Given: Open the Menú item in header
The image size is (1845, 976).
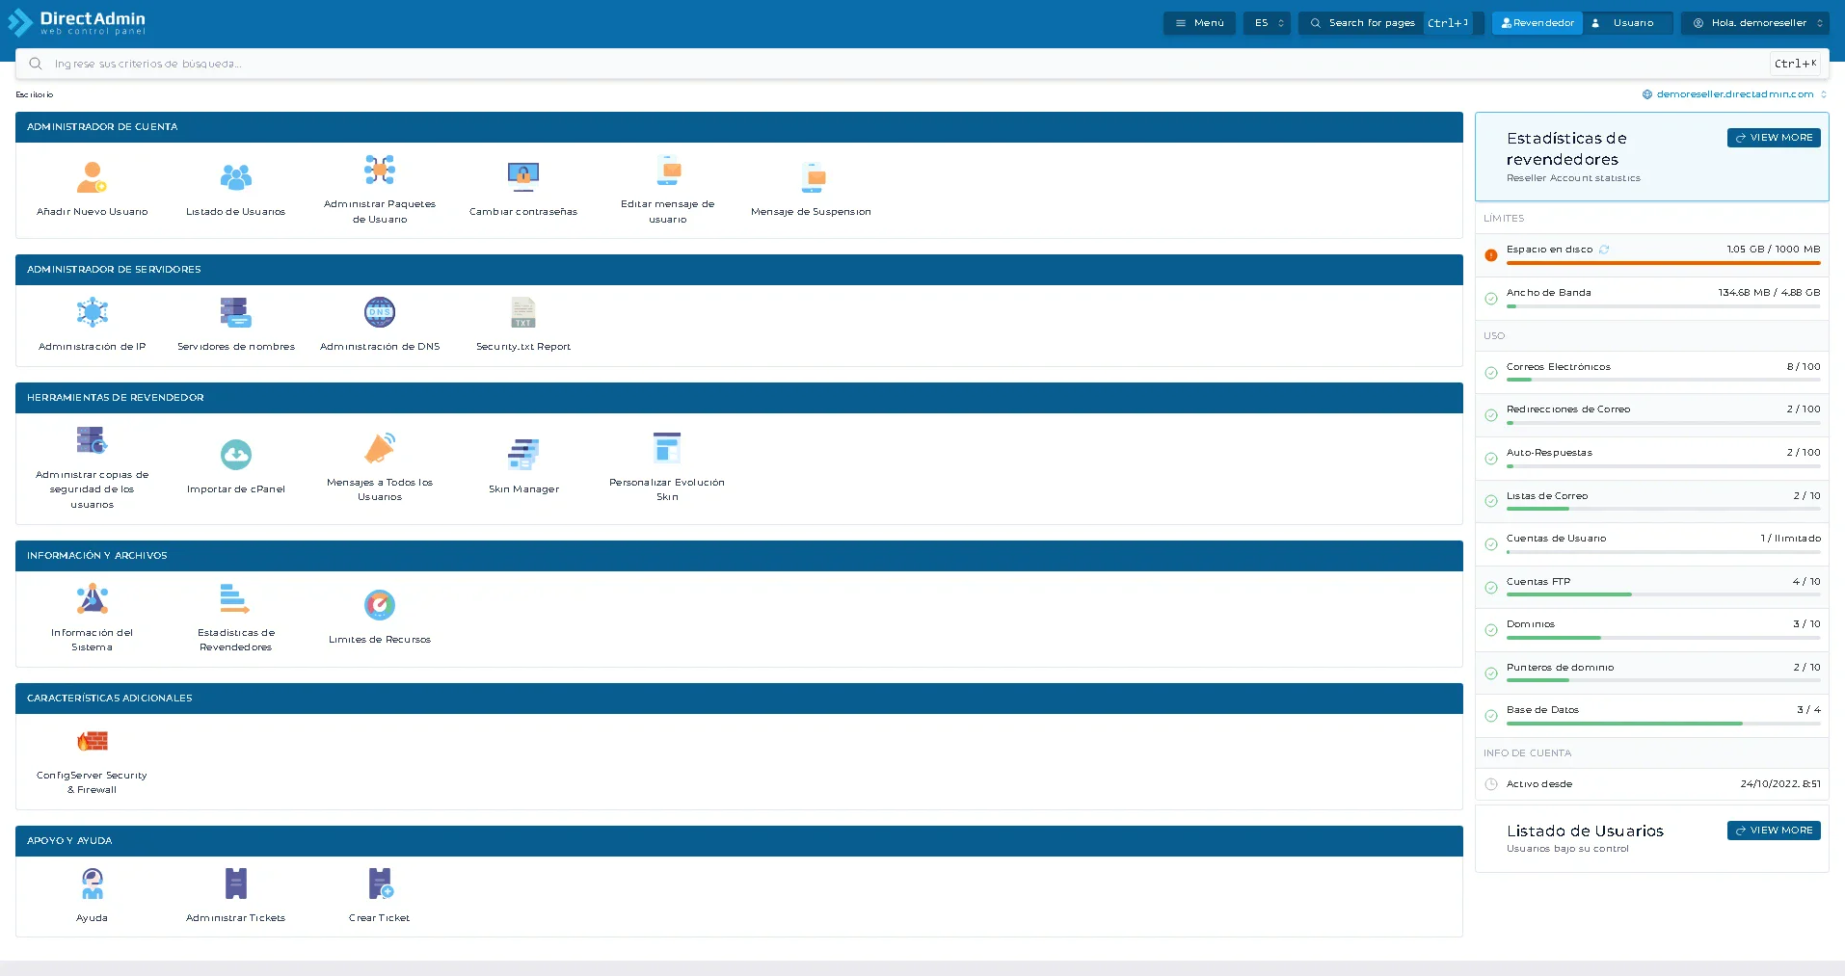Looking at the screenshot, I should (x=1198, y=22).
